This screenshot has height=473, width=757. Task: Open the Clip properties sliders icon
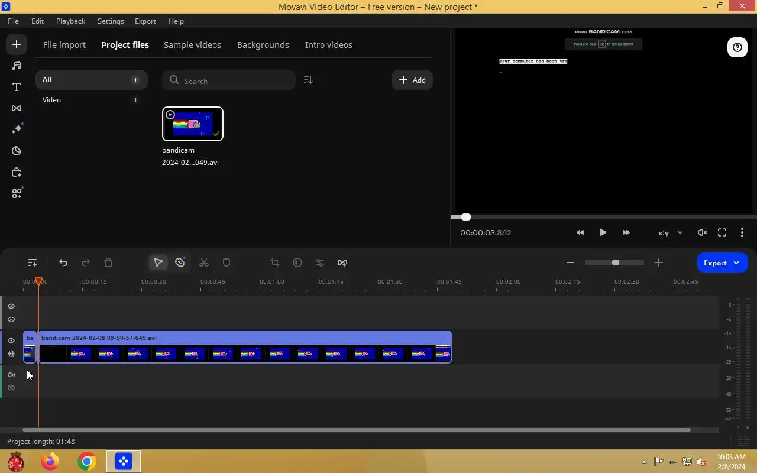(x=320, y=263)
